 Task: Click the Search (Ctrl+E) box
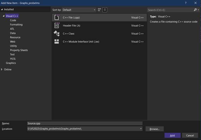pyautogui.click(x=170, y=10)
